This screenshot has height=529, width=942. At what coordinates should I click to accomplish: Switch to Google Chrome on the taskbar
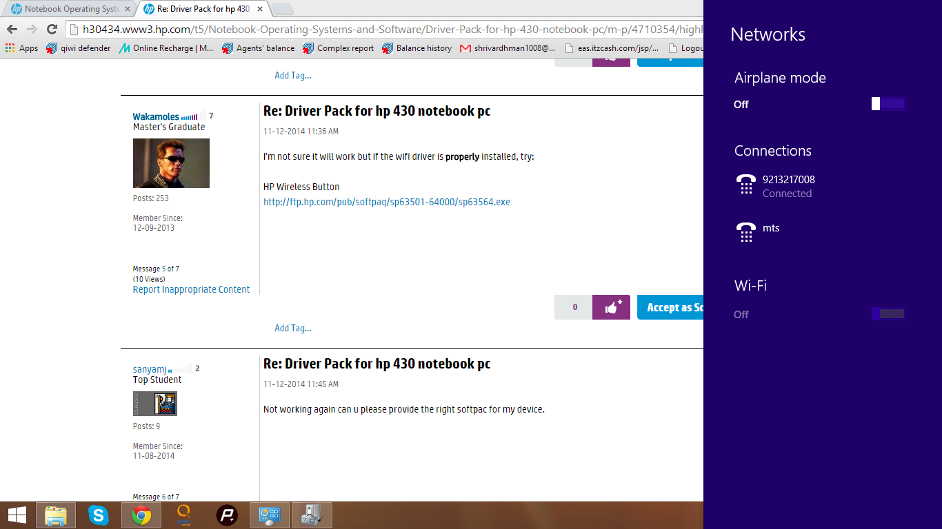141,515
